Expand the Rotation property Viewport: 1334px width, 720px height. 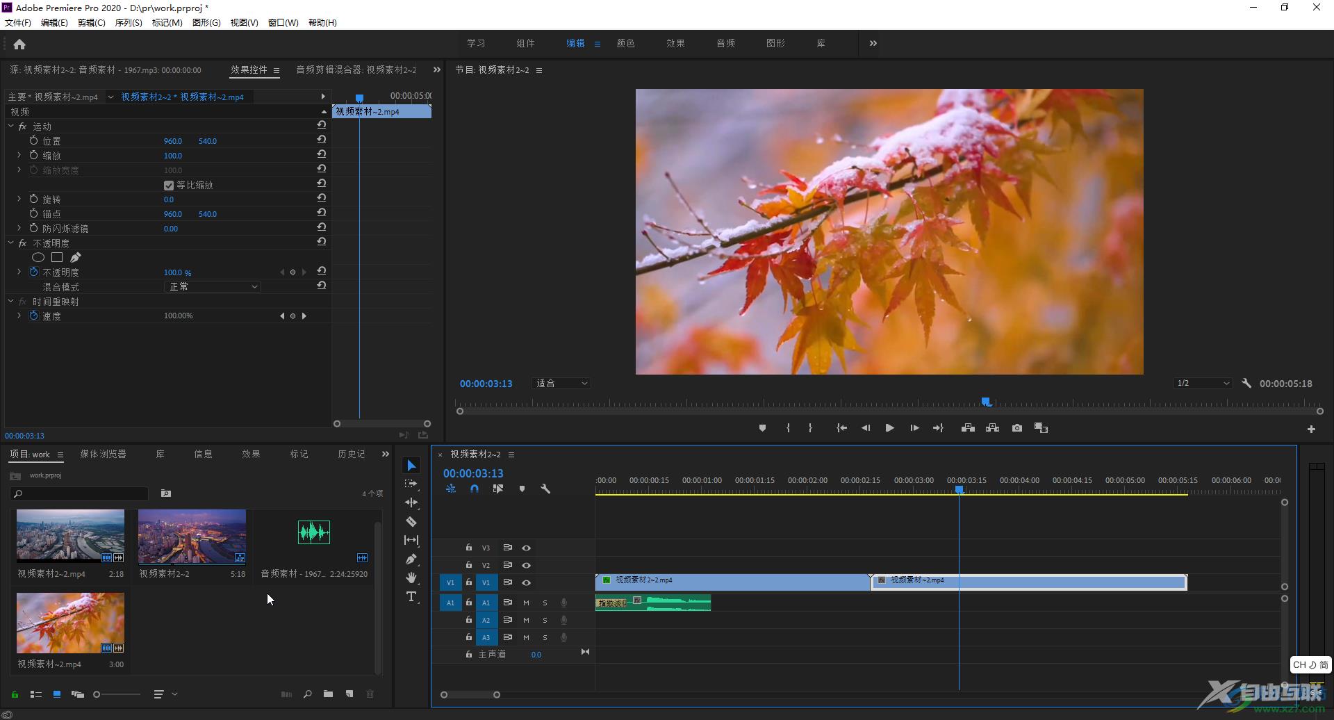(19, 199)
